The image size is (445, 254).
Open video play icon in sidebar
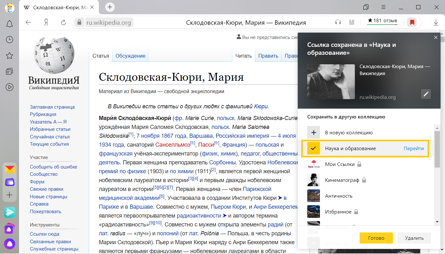[x=10, y=87]
